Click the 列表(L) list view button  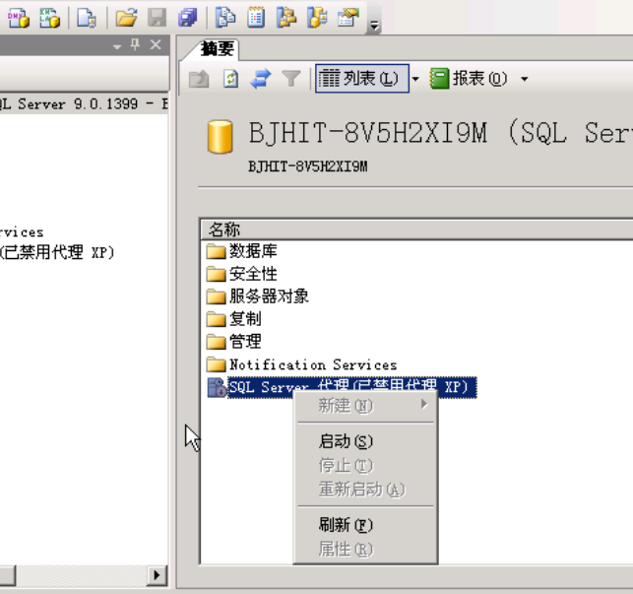point(362,79)
